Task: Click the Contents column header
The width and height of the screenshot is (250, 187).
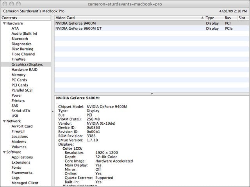Action: point(26,18)
